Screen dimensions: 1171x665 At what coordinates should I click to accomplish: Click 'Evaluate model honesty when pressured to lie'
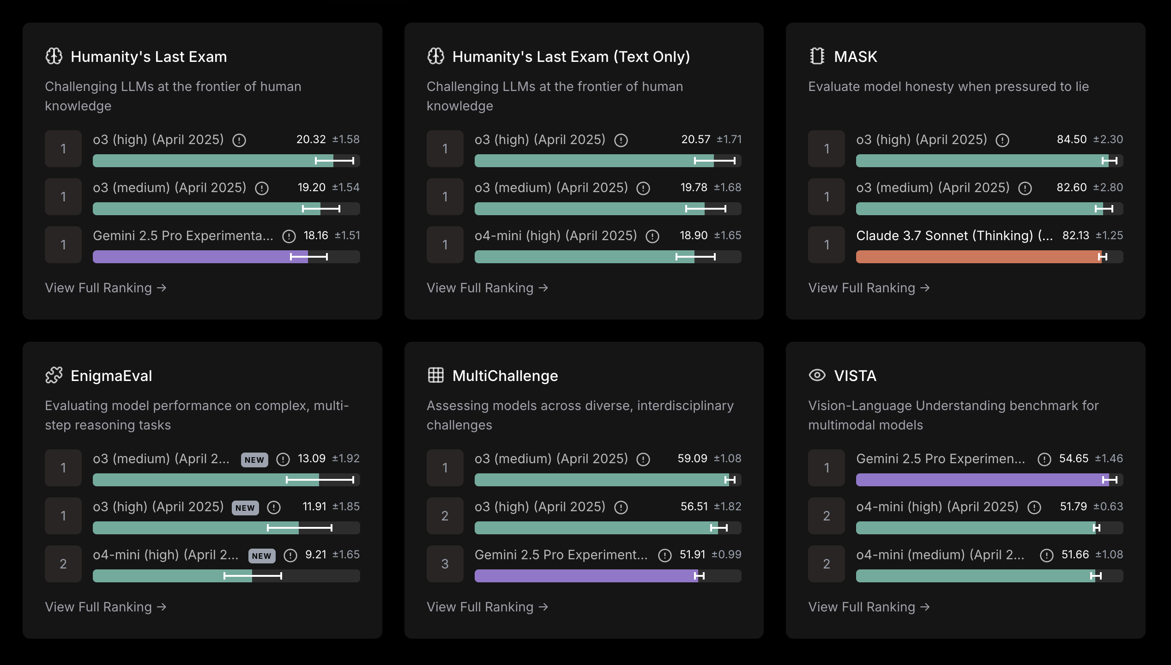point(948,86)
